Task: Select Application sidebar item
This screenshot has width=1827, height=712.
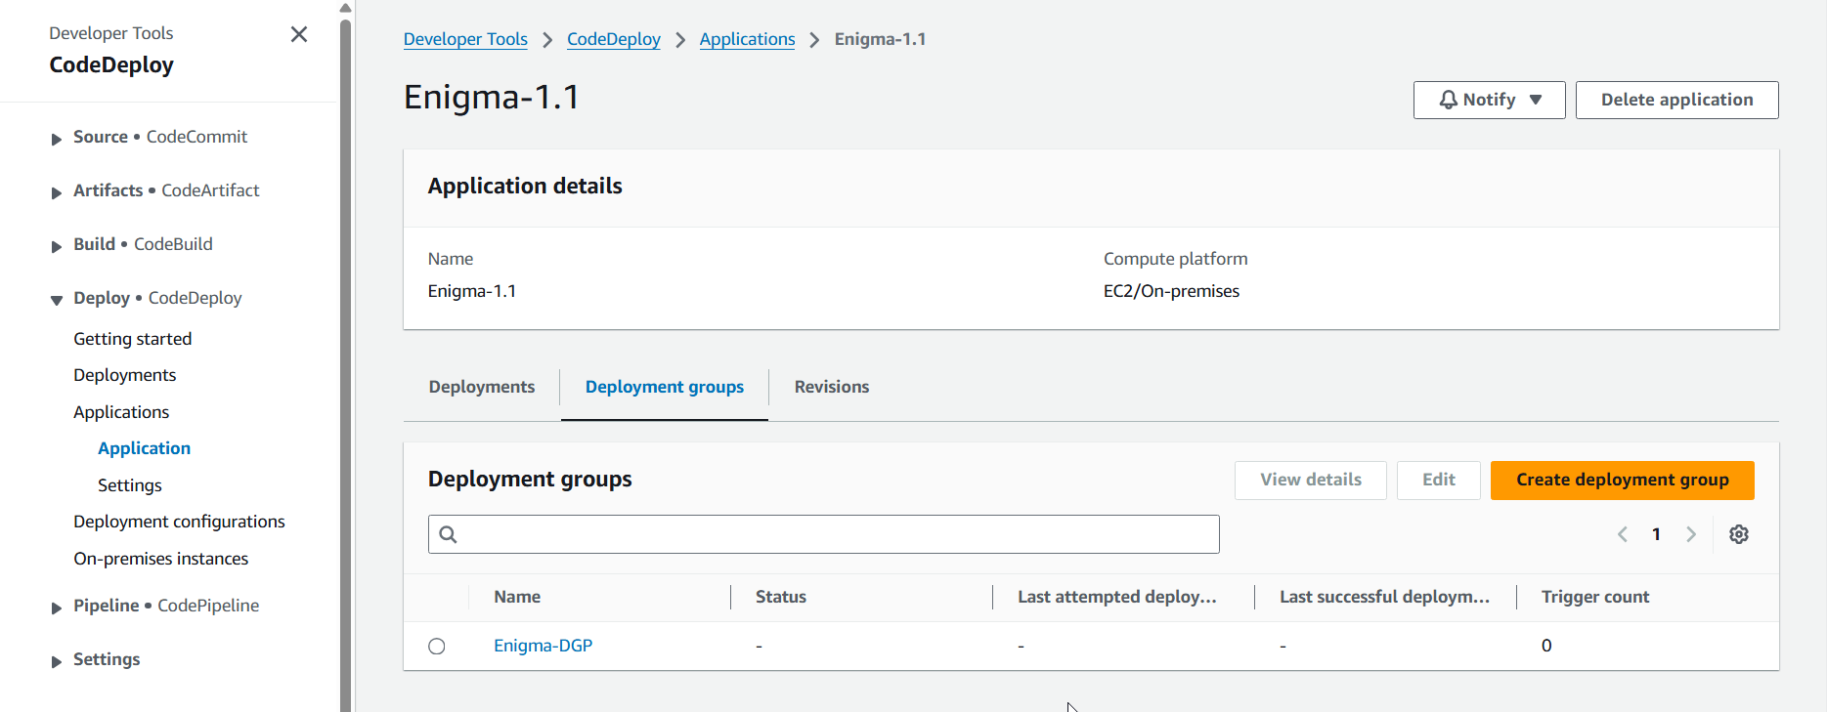Action: 145,448
